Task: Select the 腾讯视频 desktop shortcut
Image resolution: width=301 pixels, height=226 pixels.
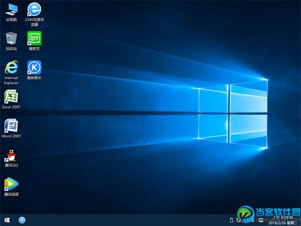Action: [x=11, y=187]
